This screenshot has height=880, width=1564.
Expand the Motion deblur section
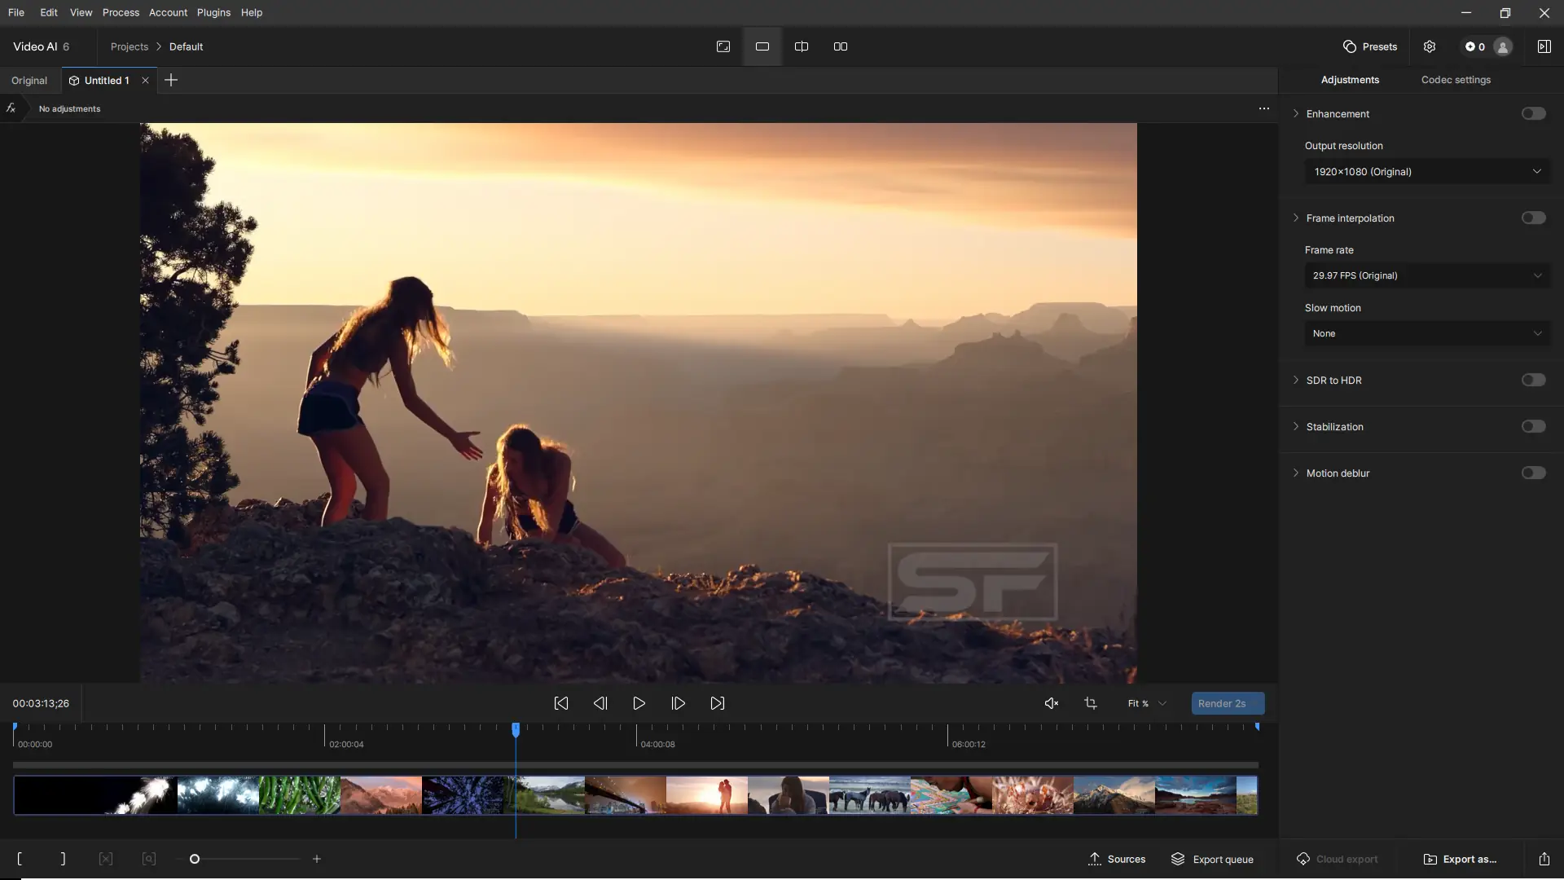(1296, 473)
